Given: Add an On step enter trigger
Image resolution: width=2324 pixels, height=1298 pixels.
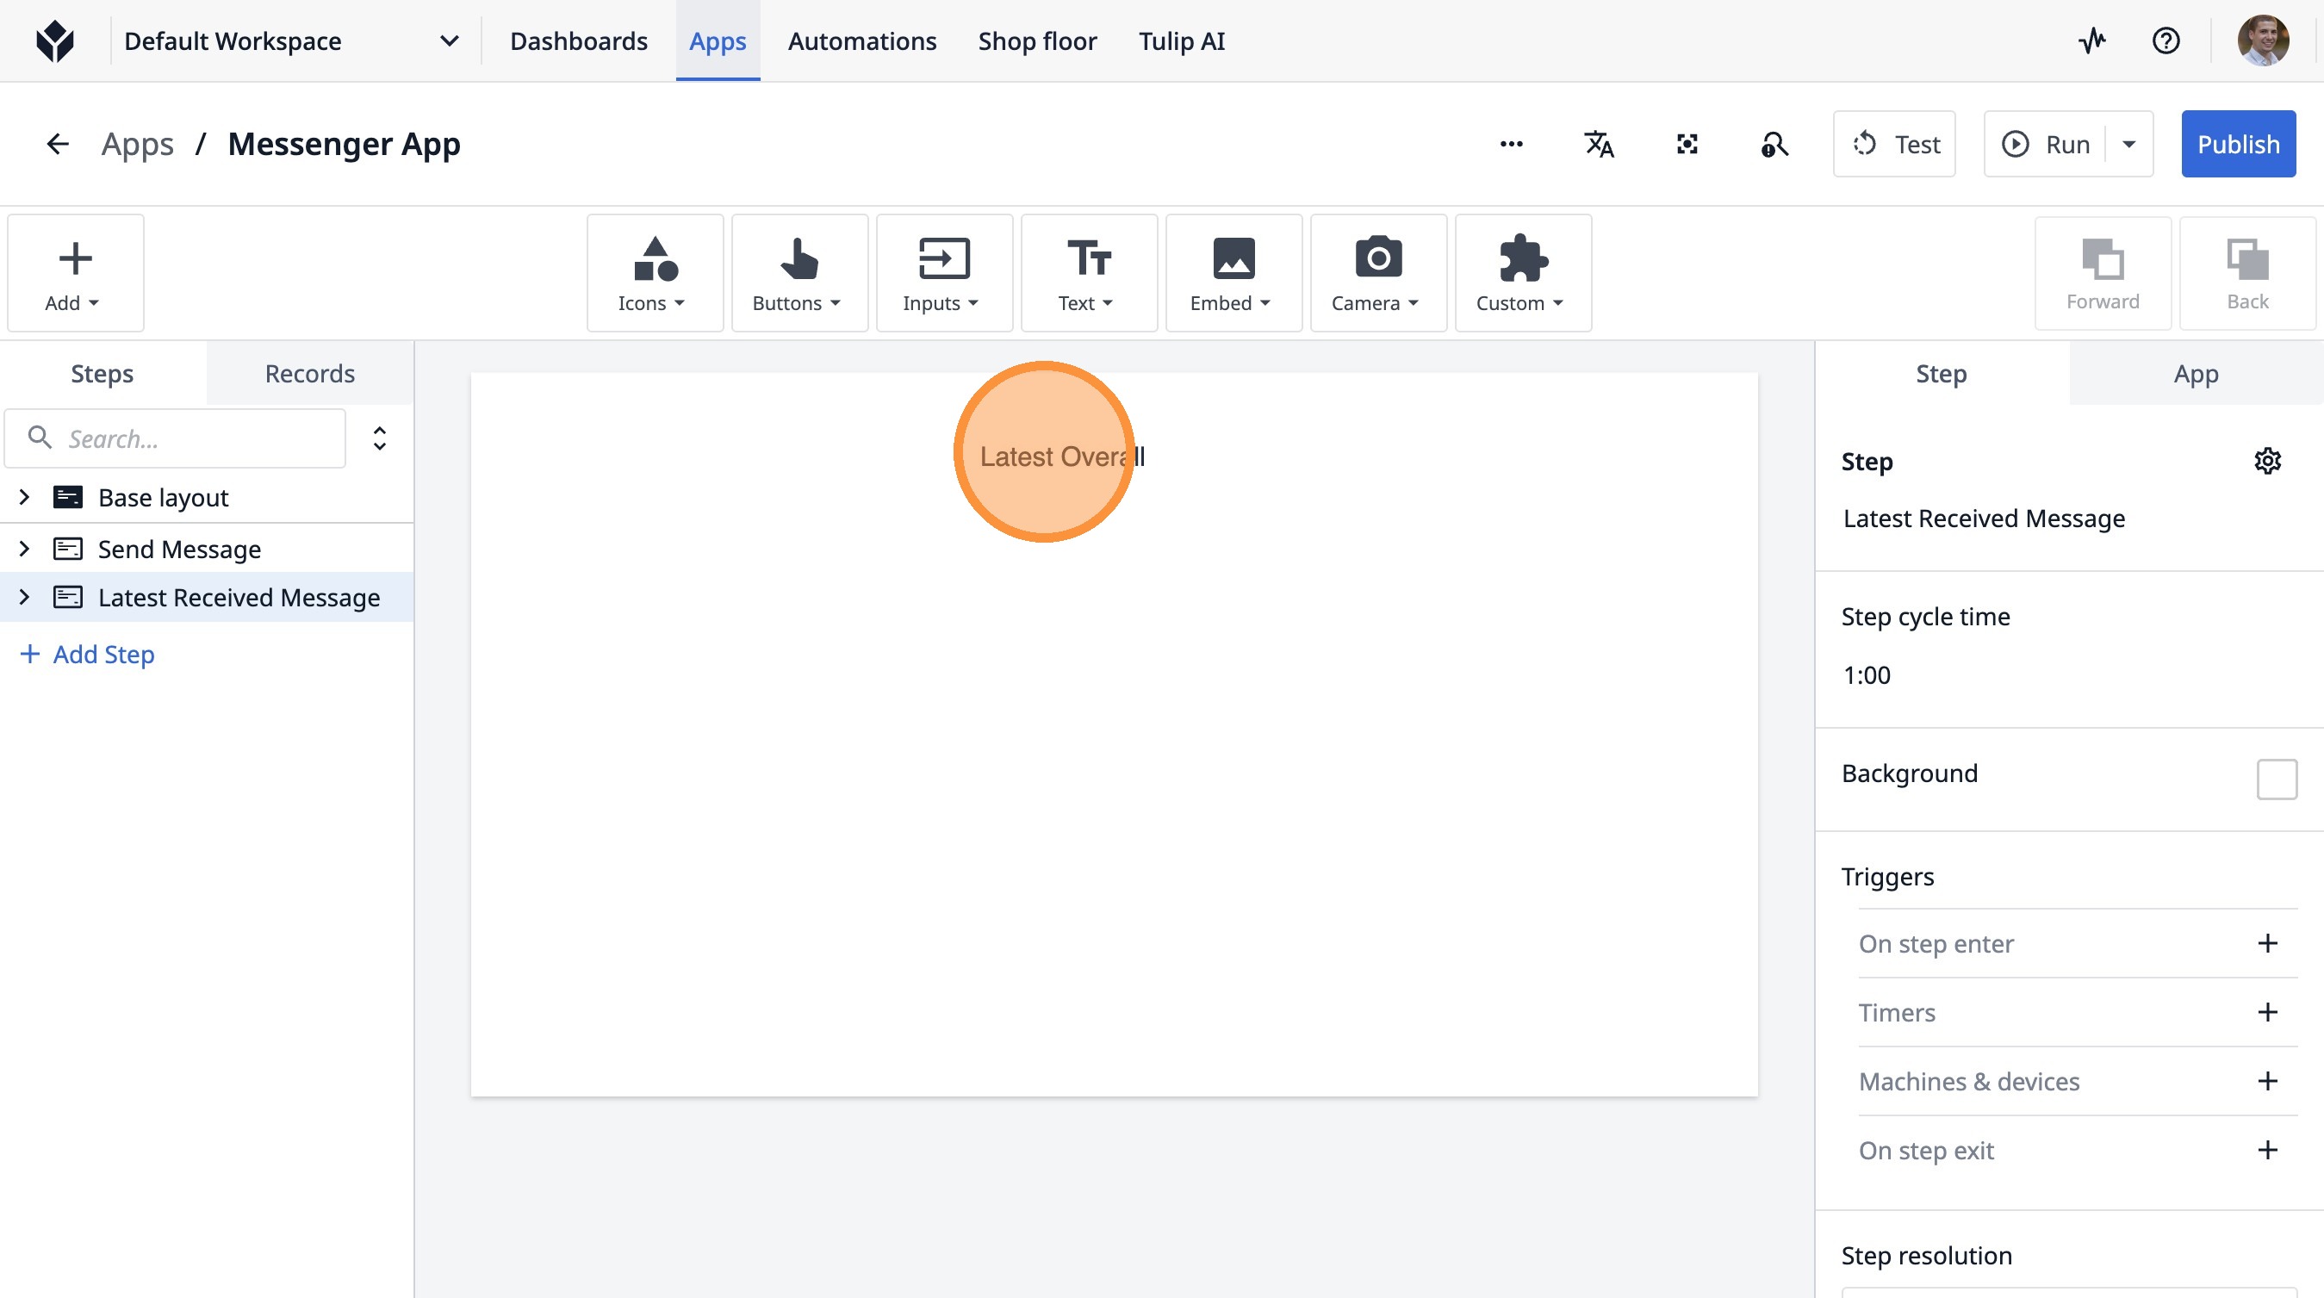Looking at the screenshot, I should [x=2266, y=943].
